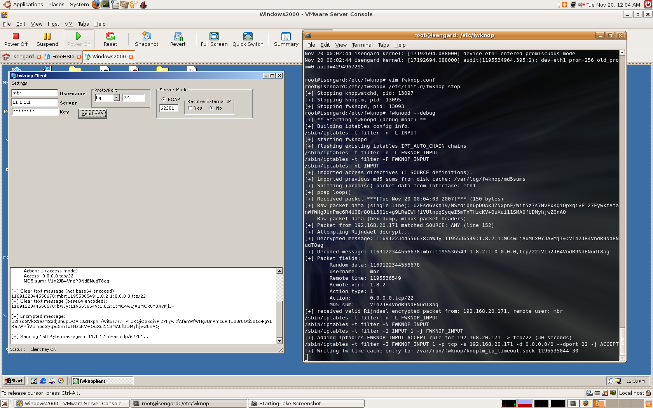
Task: Enter Full Screen mode
Action: click(x=214, y=39)
